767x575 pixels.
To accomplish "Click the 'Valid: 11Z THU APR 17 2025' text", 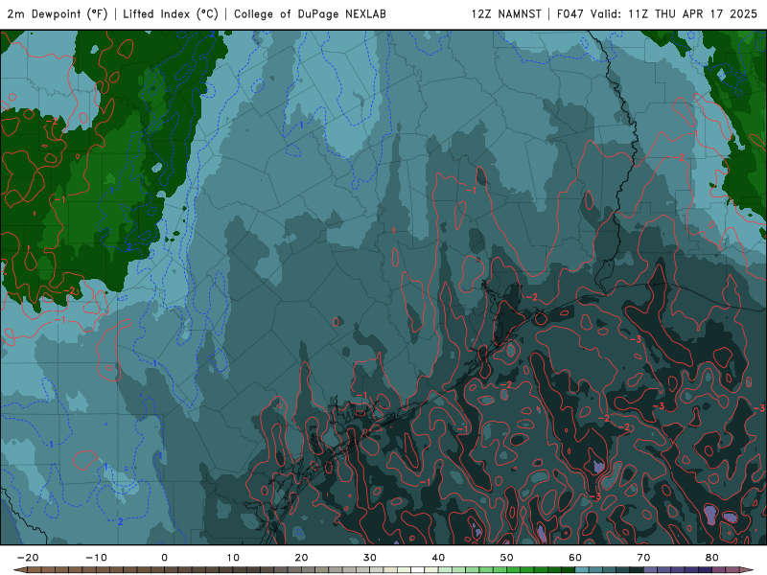I will click(674, 13).
